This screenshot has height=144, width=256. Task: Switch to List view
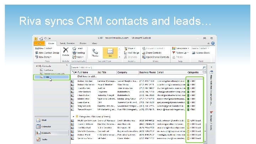tap(110, 53)
